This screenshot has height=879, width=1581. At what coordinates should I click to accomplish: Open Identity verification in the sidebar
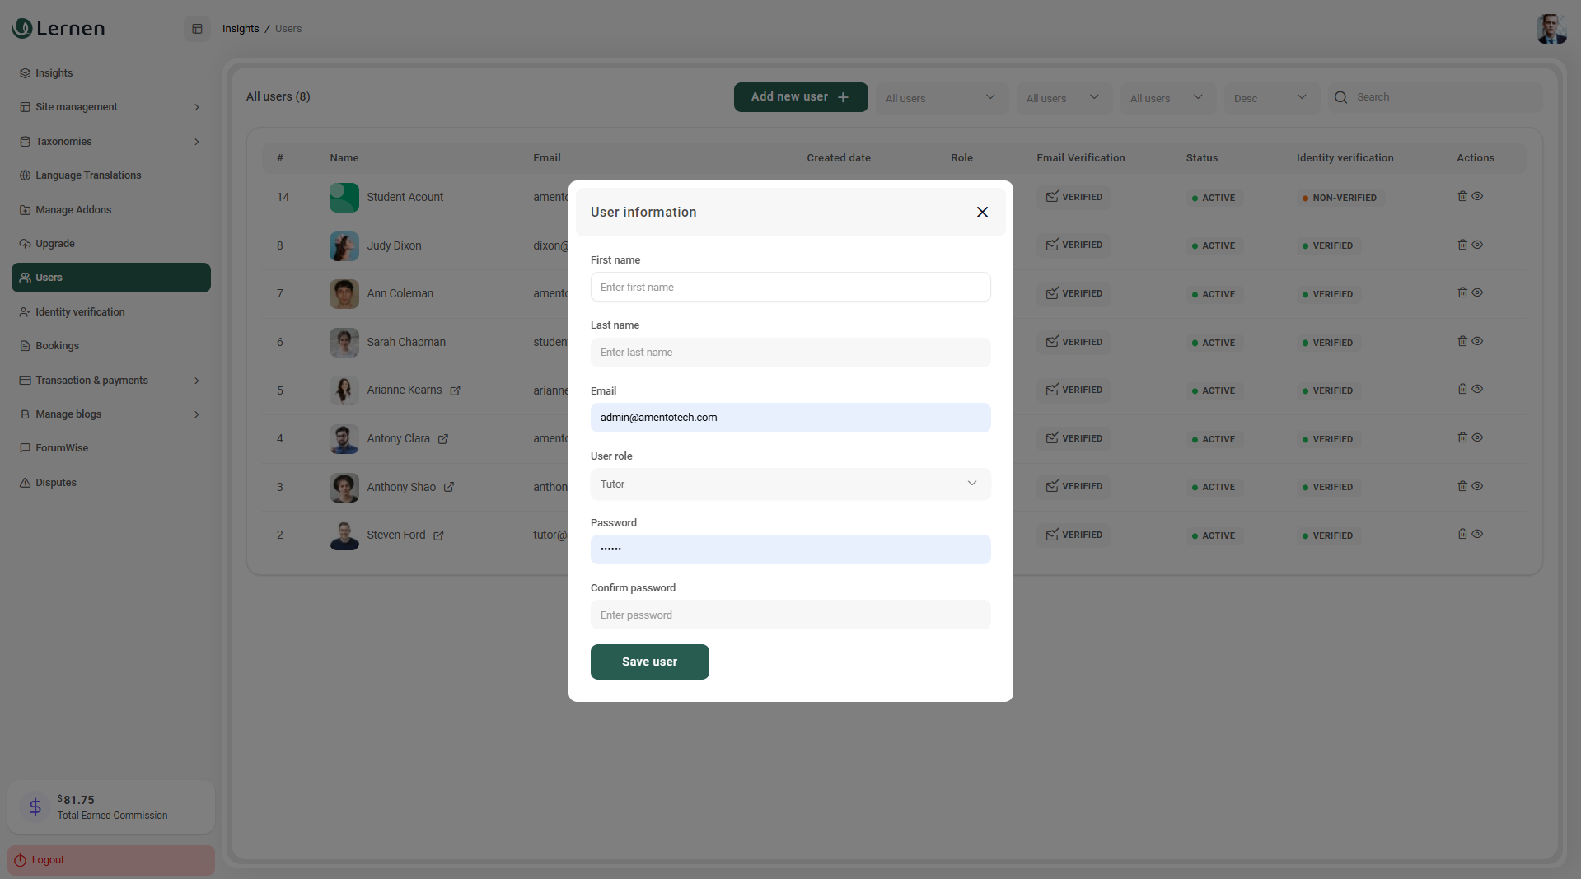click(x=80, y=312)
